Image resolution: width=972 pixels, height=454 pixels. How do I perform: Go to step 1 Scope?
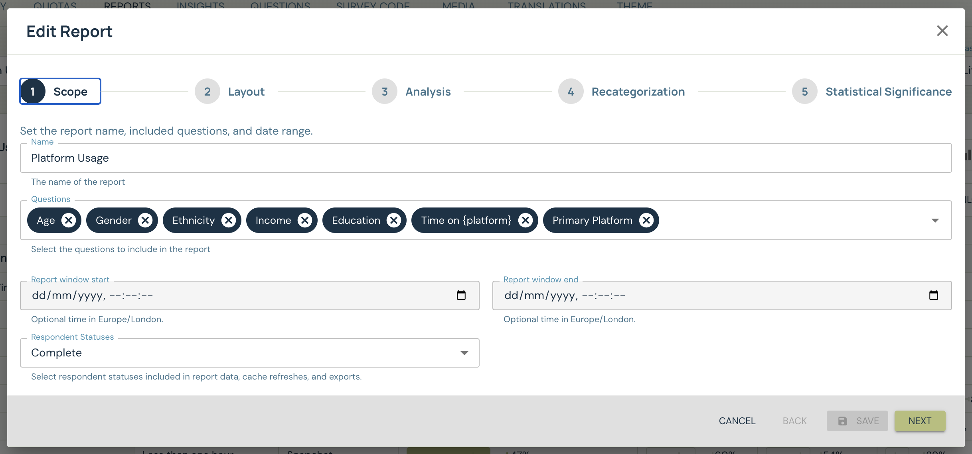pyautogui.click(x=60, y=91)
